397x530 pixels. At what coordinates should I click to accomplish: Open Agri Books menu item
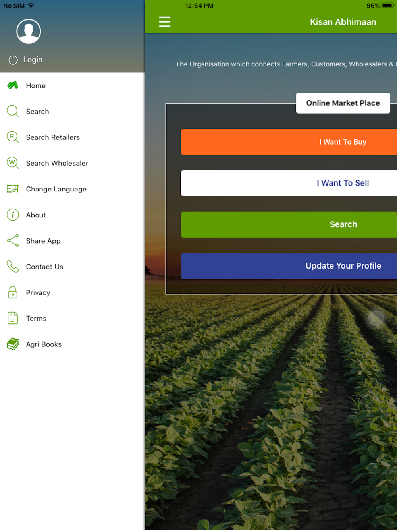72,344
